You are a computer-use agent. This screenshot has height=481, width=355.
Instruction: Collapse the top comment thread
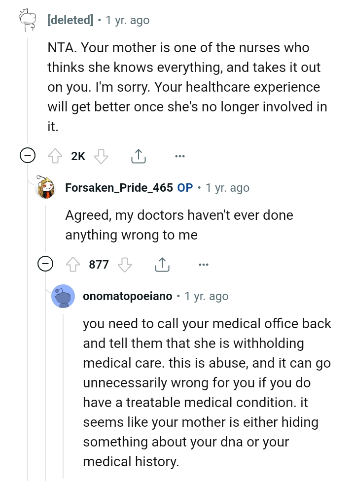click(x=29, y=155)
